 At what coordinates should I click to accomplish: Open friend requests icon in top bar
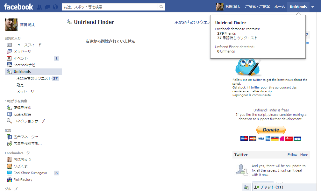pos(39,7)
